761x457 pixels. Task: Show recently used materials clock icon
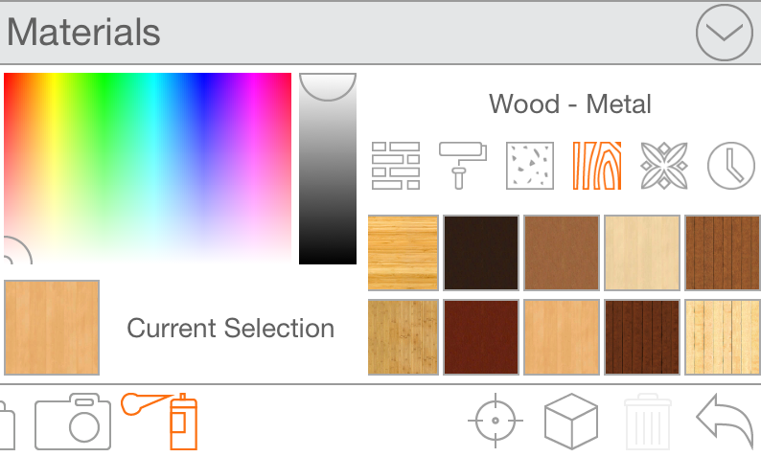[x=730, y=166]
